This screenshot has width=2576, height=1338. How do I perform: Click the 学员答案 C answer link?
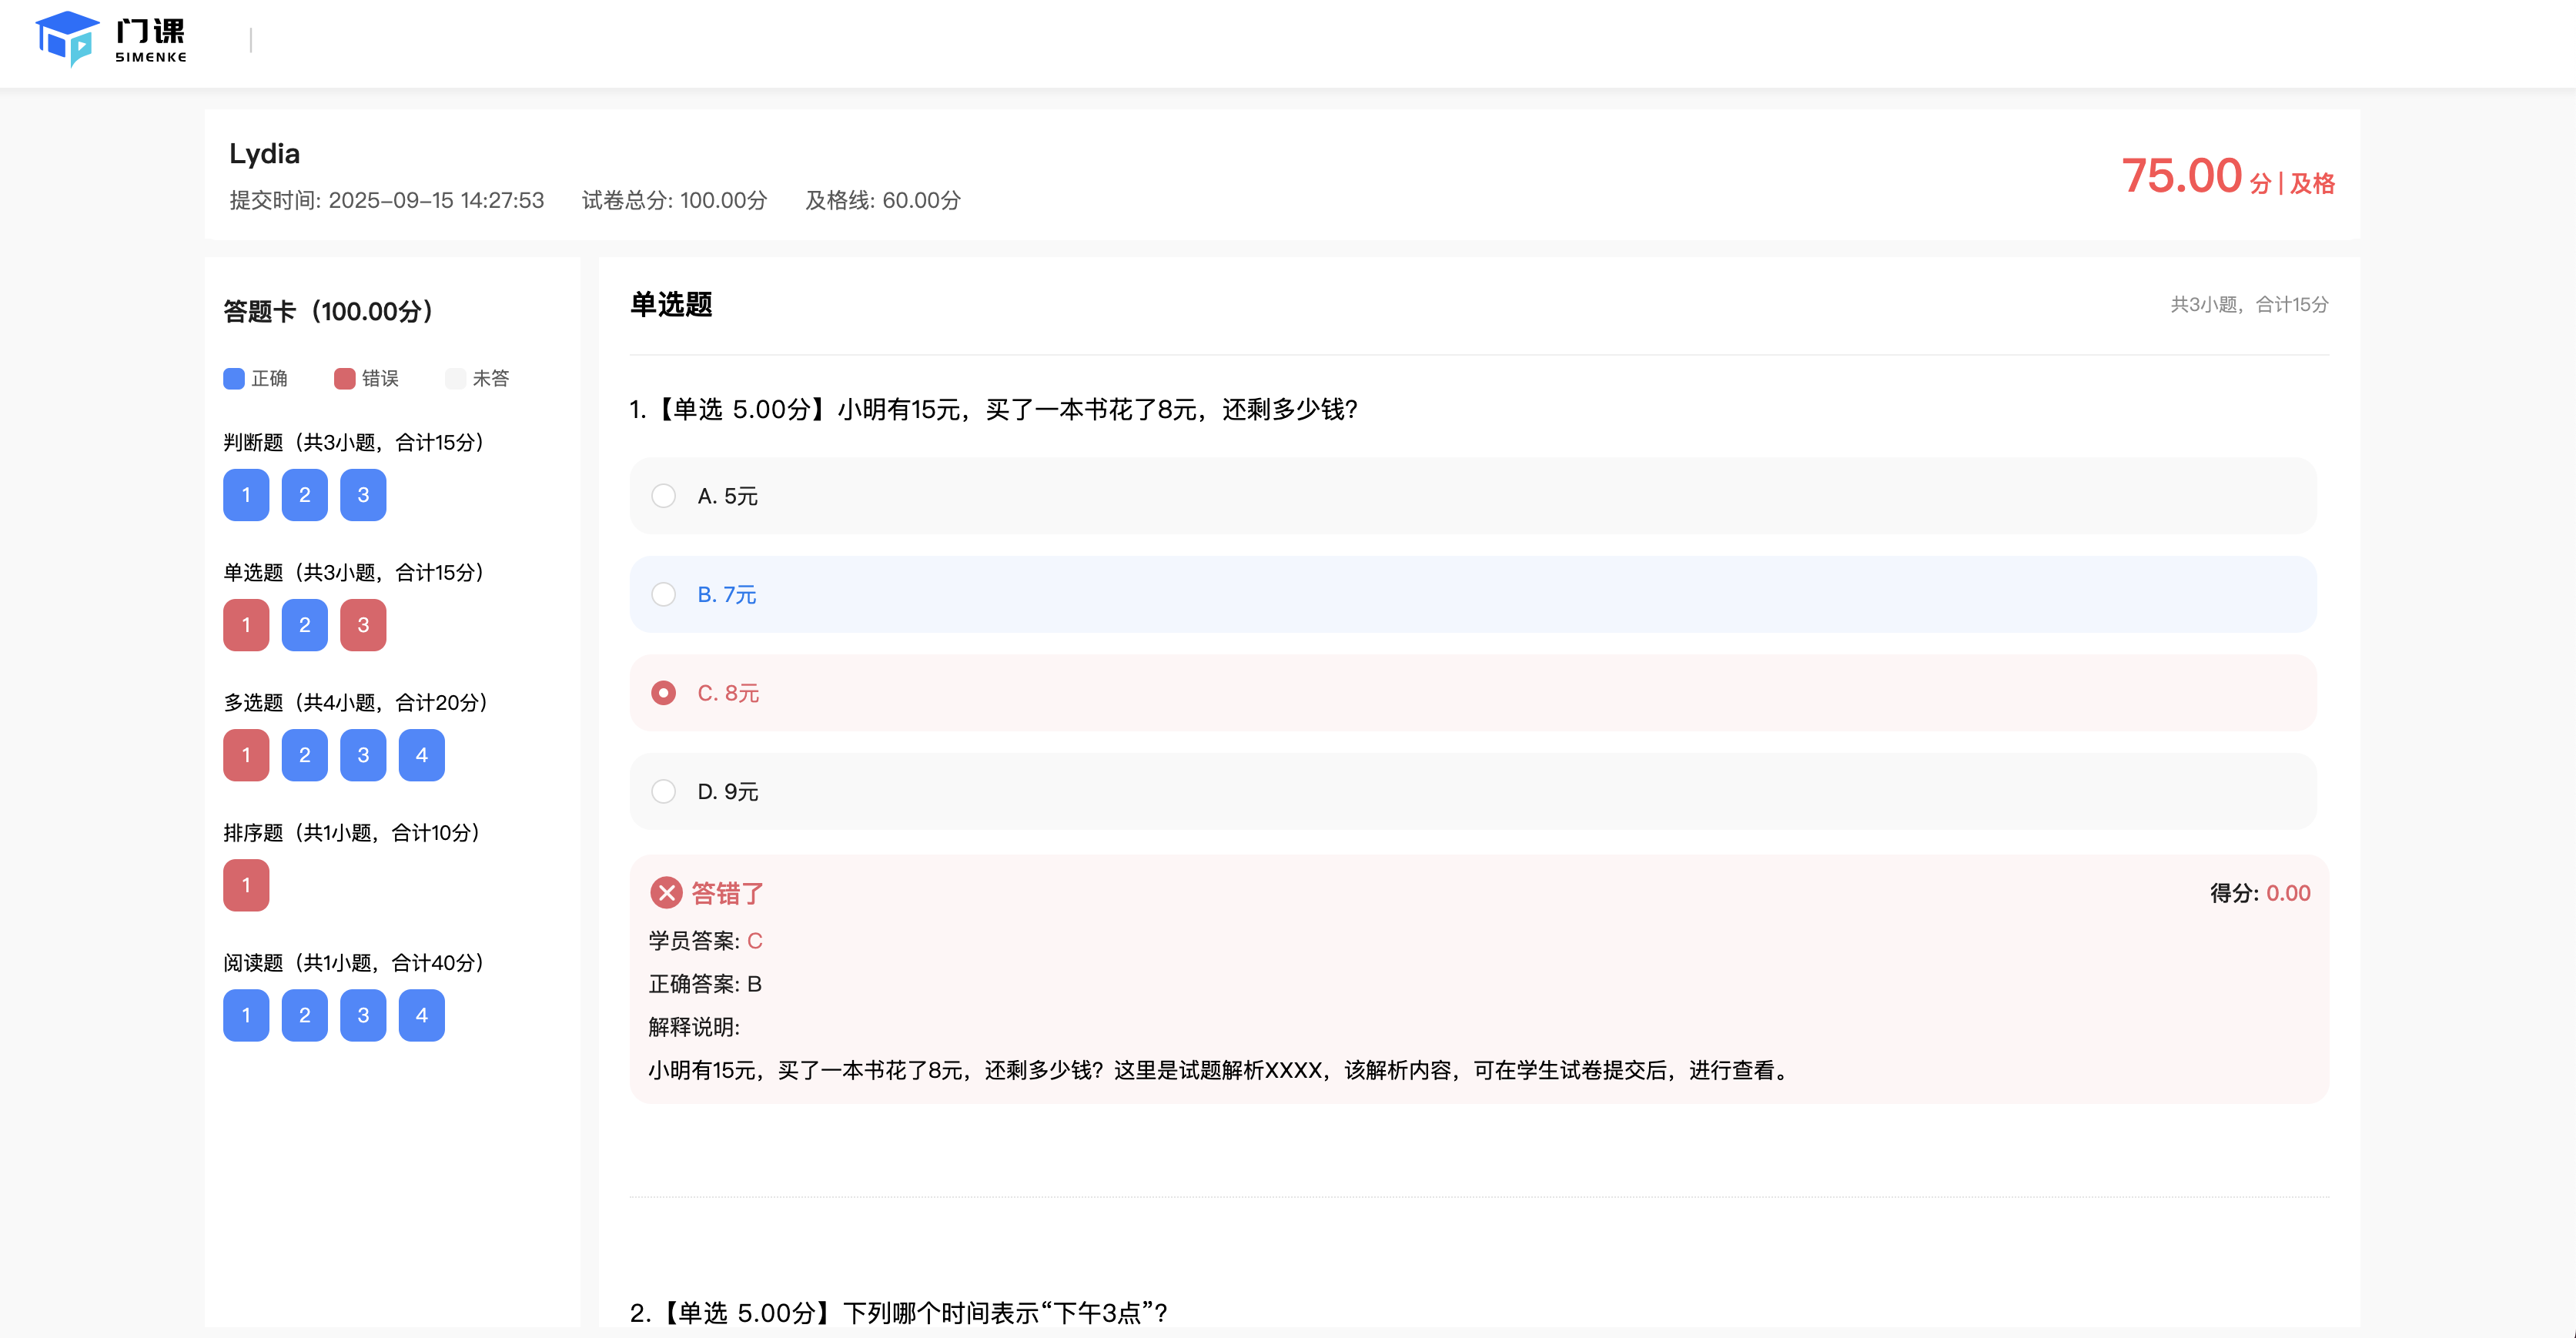click(756, 940)
